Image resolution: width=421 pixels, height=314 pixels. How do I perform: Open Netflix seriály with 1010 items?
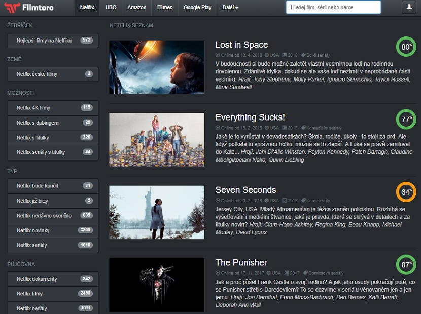pyautogui.click(x=53, y=245)
